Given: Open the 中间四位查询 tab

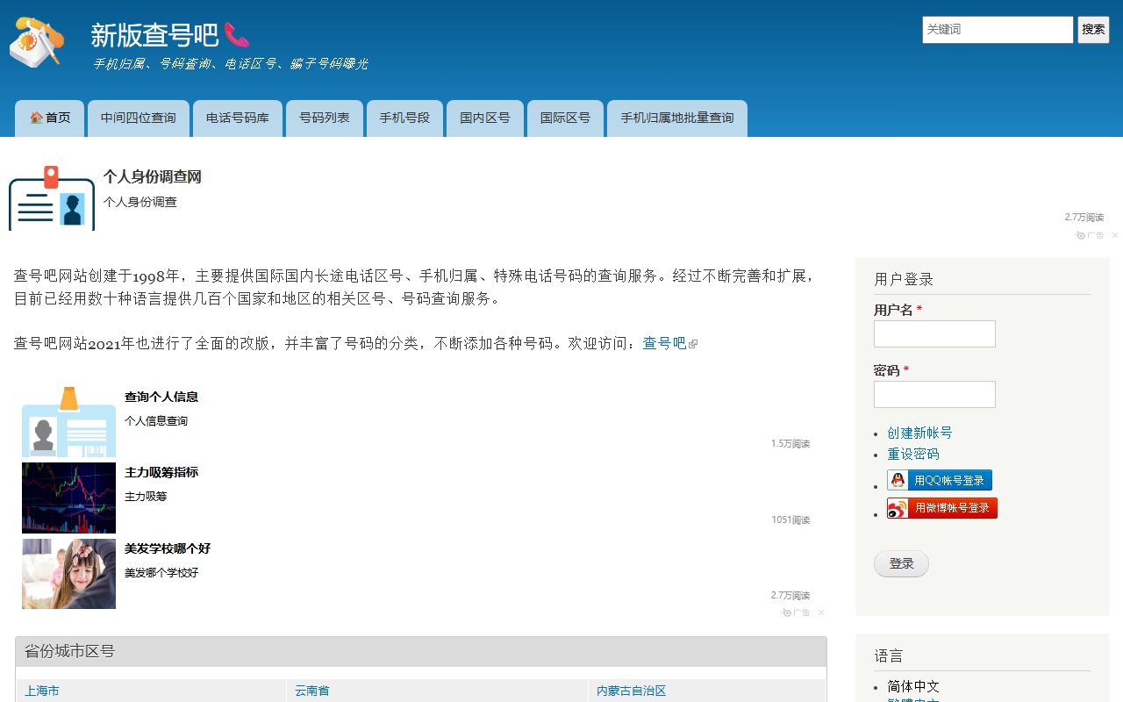Looking at the screenshot, I should pos(139,118).
